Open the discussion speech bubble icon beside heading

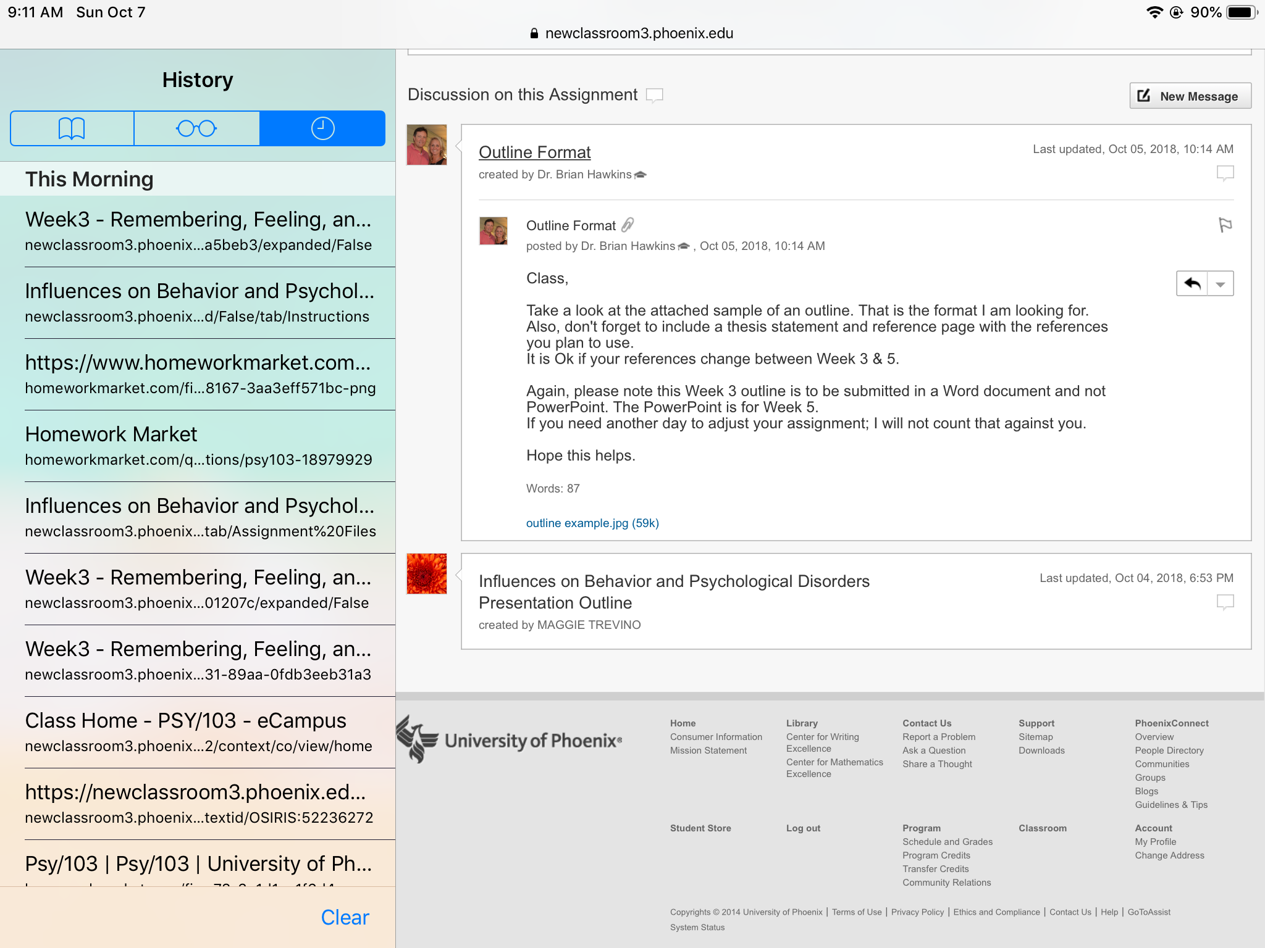[x=654, y=95]
